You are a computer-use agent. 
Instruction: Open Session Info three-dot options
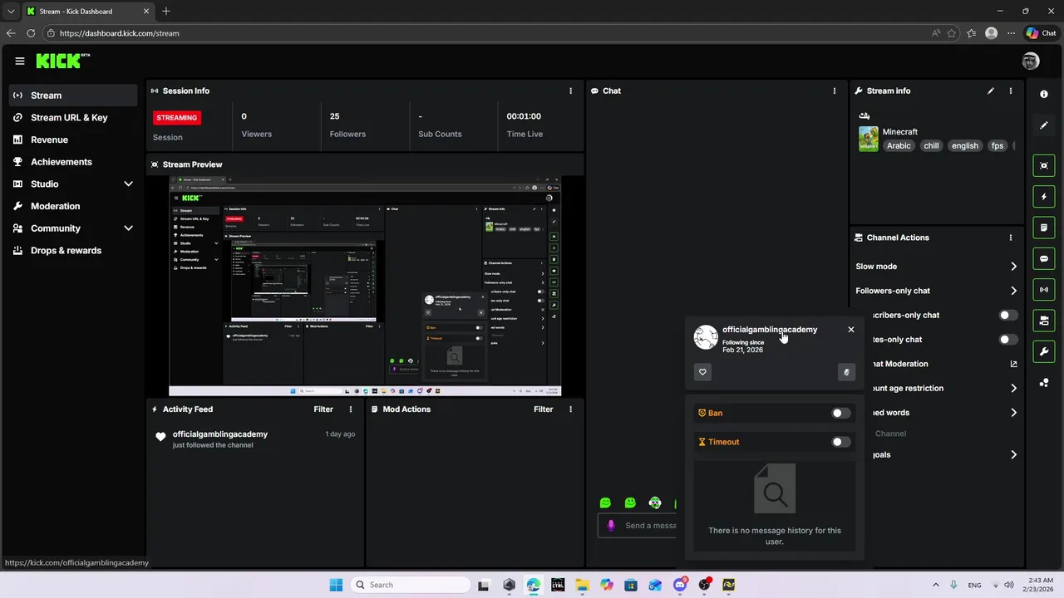570,91
